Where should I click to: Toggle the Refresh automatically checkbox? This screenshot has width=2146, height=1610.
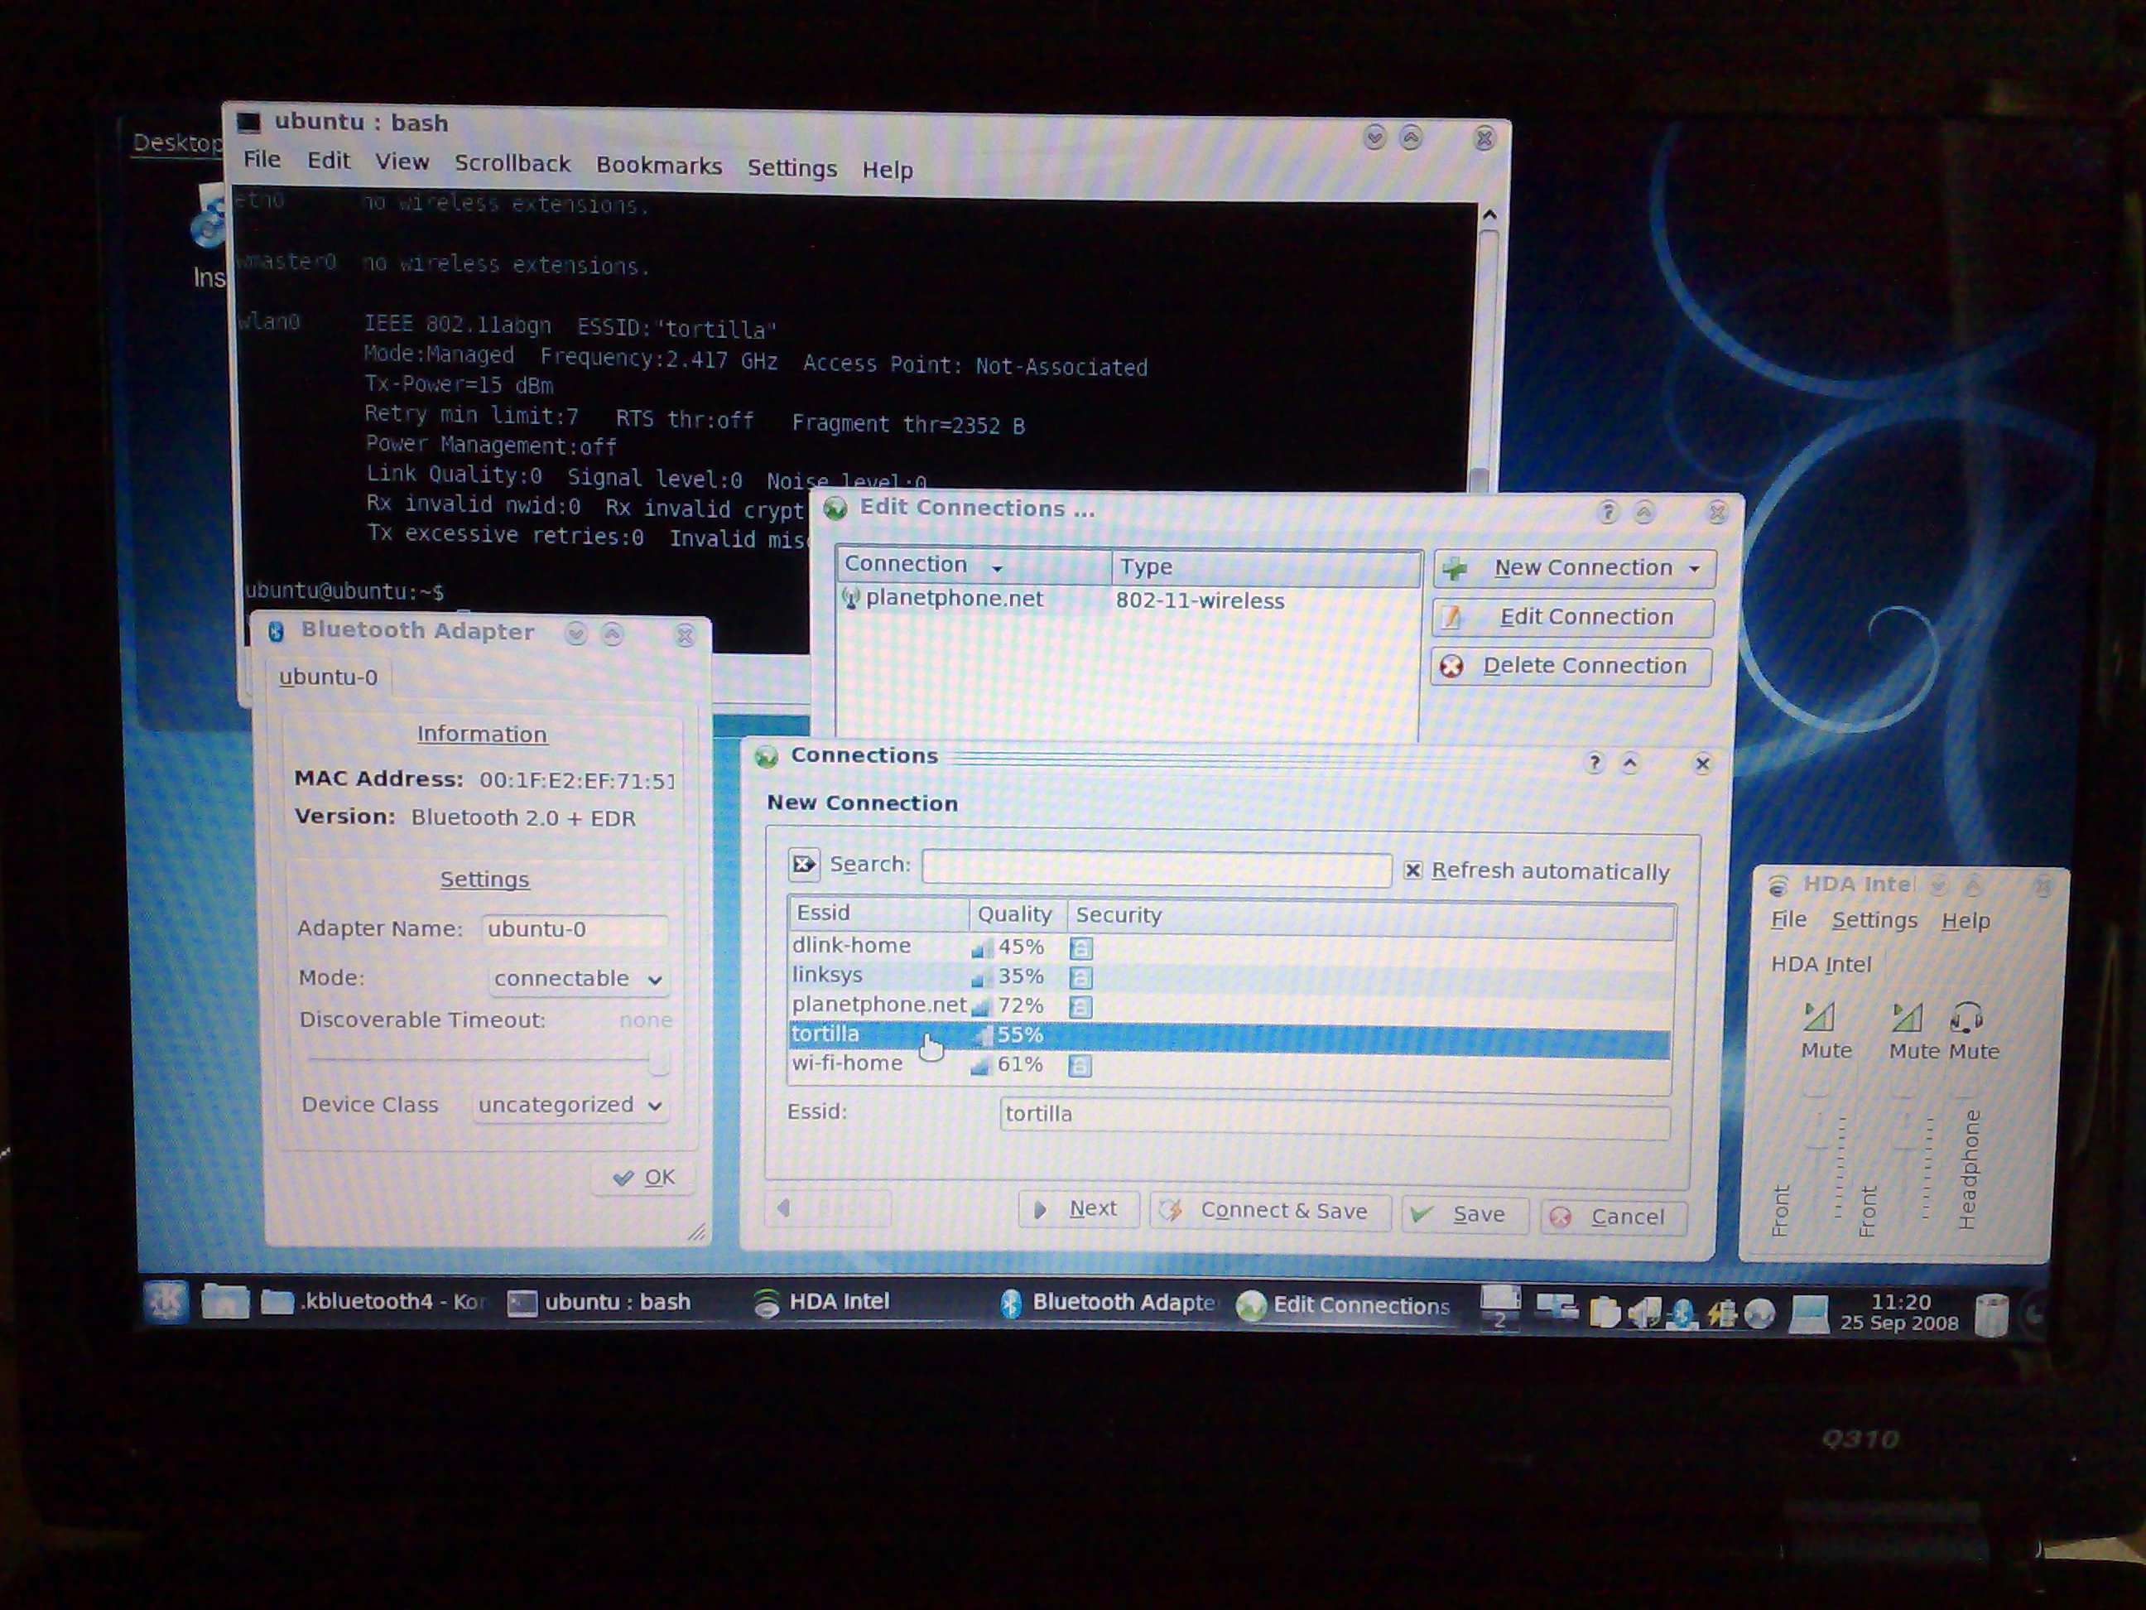[1413, 870]
